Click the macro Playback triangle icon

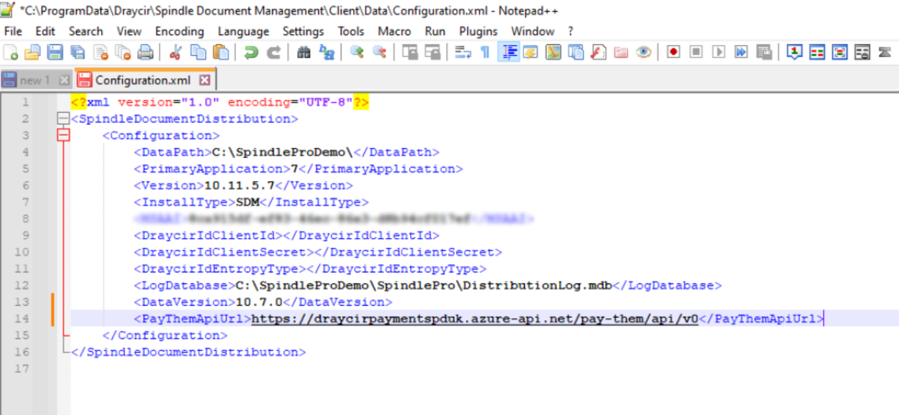click(x=719, y=52)
